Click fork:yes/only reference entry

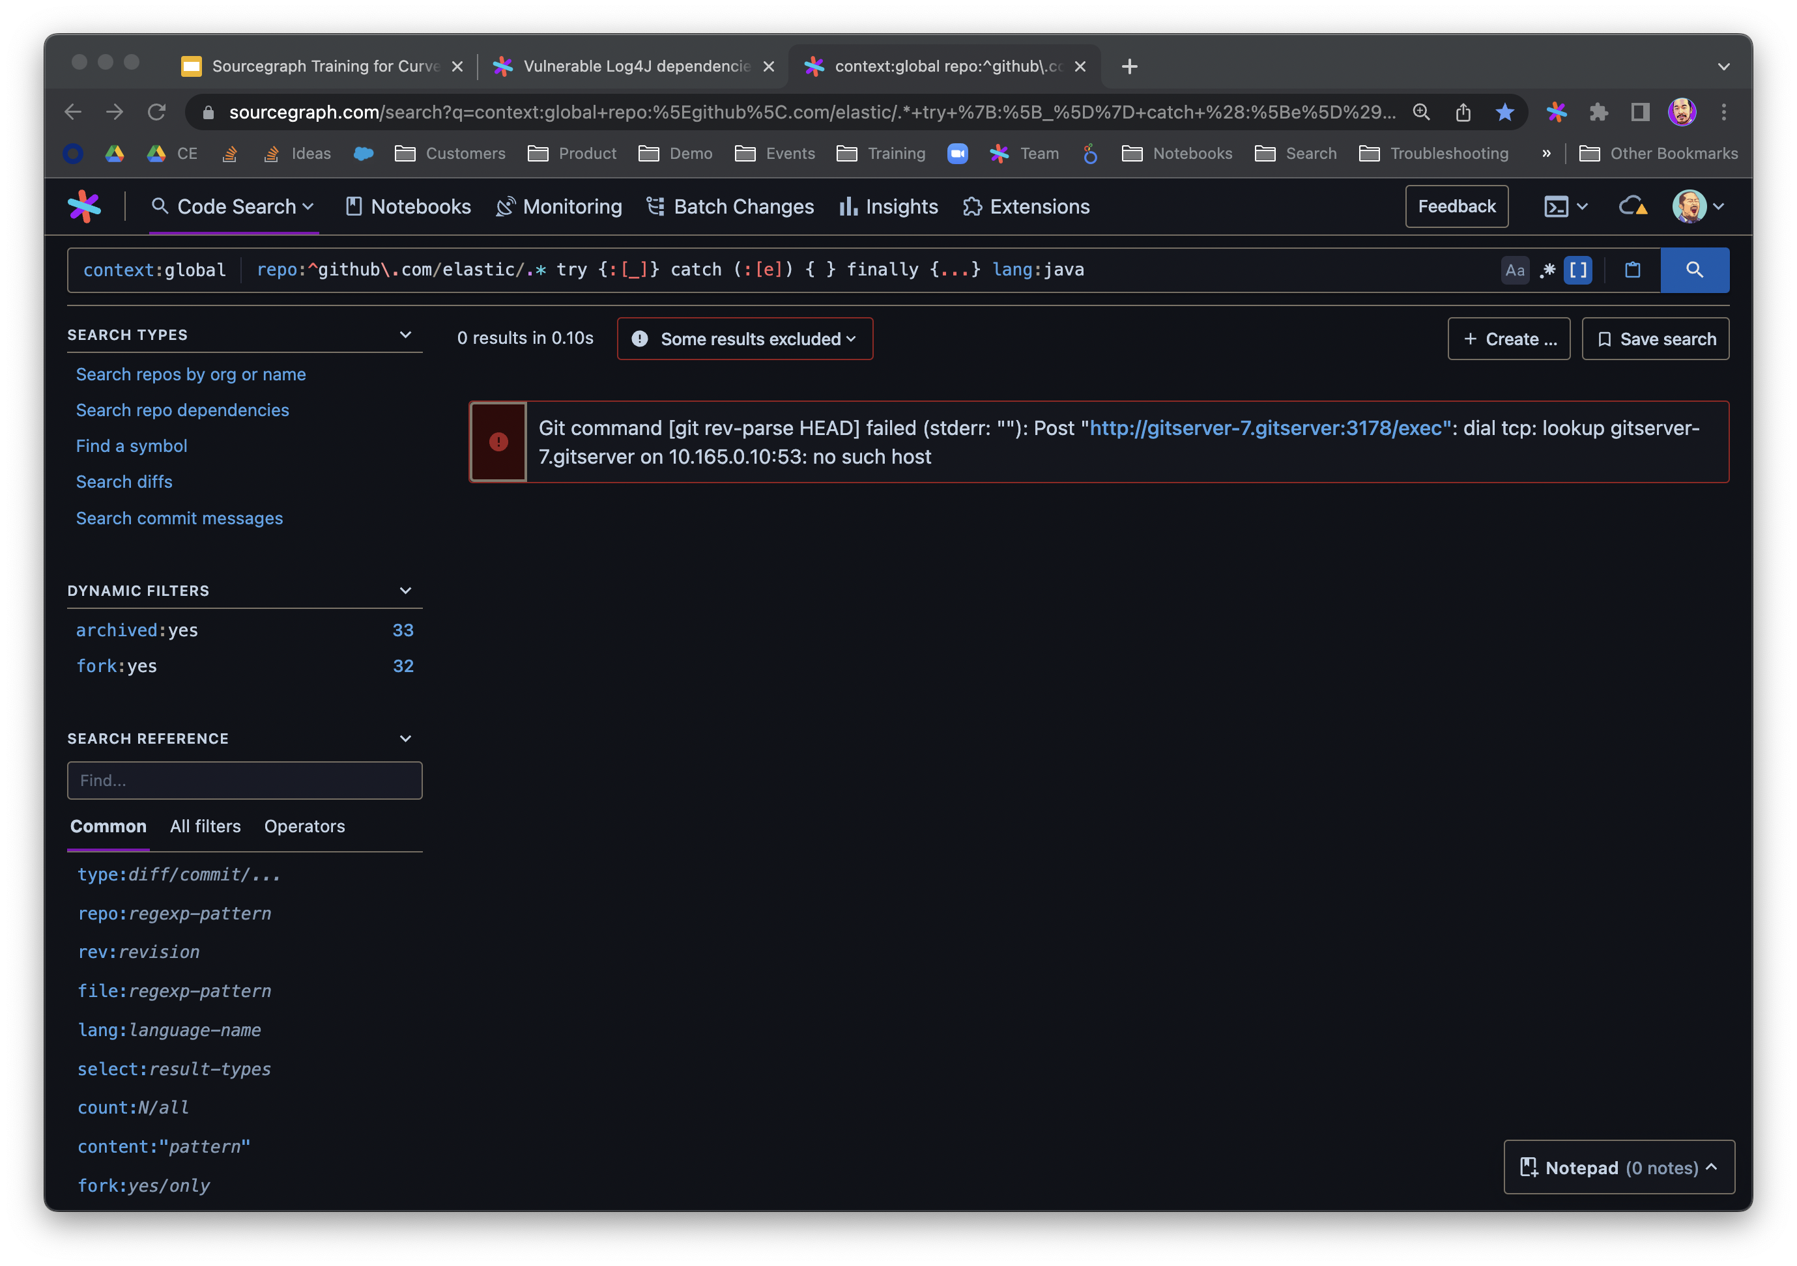coord(143,1186)
